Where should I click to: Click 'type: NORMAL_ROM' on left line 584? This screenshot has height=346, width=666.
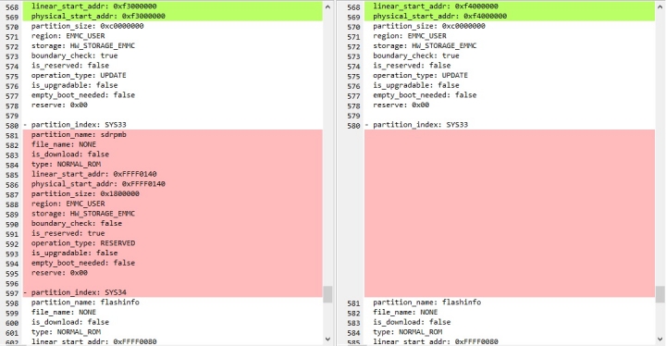66,164
